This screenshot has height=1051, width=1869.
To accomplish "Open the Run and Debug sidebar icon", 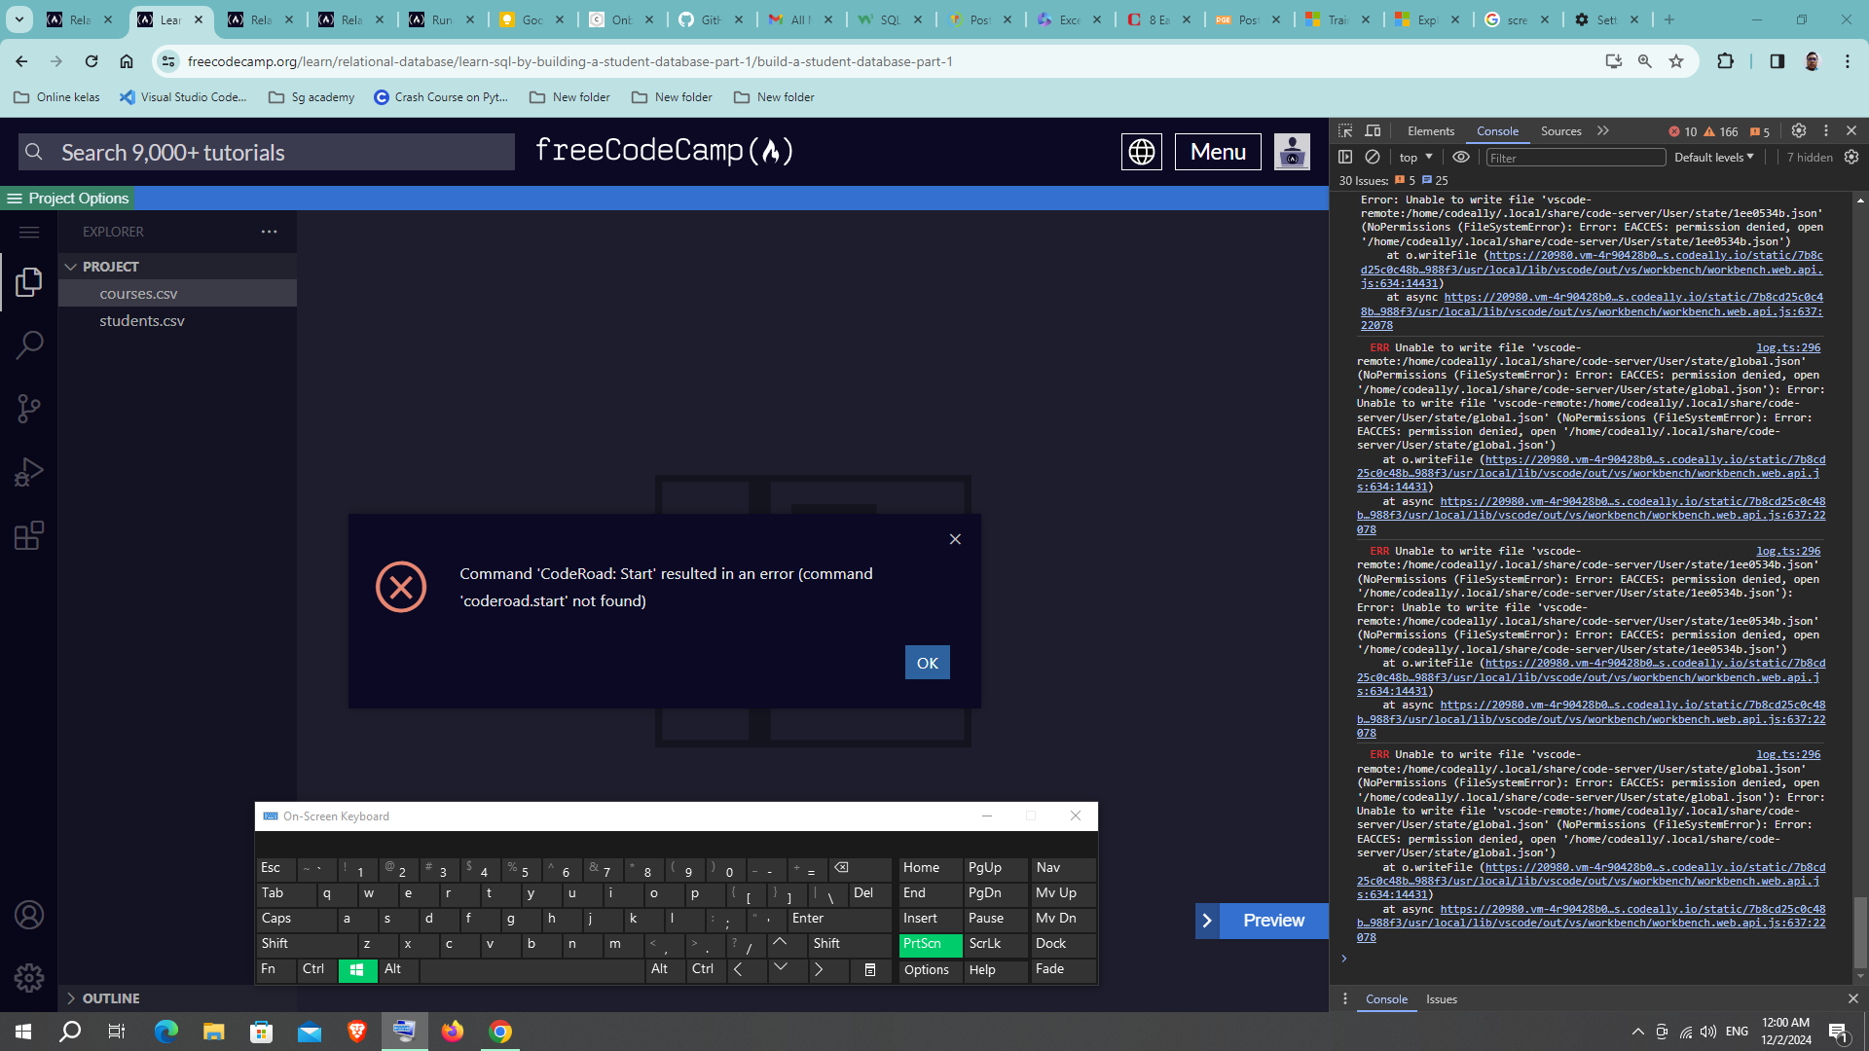I will click(29, 472).
